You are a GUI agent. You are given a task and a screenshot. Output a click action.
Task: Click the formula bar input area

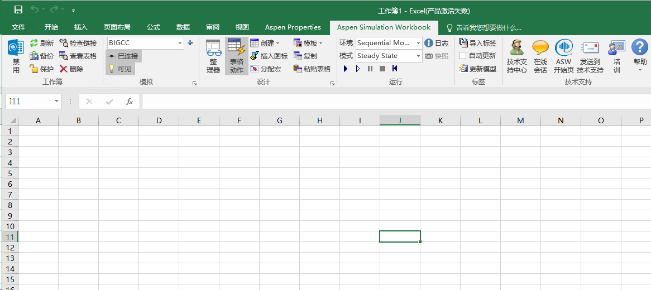click(x=396, y=101)
